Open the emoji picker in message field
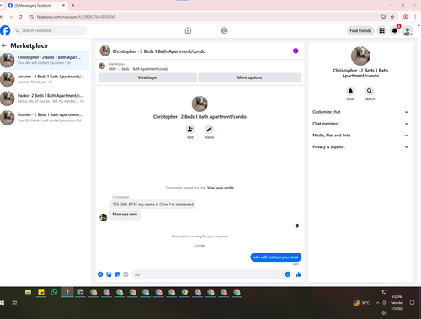This screenshot has width=421, height=319. pos(288,274)
